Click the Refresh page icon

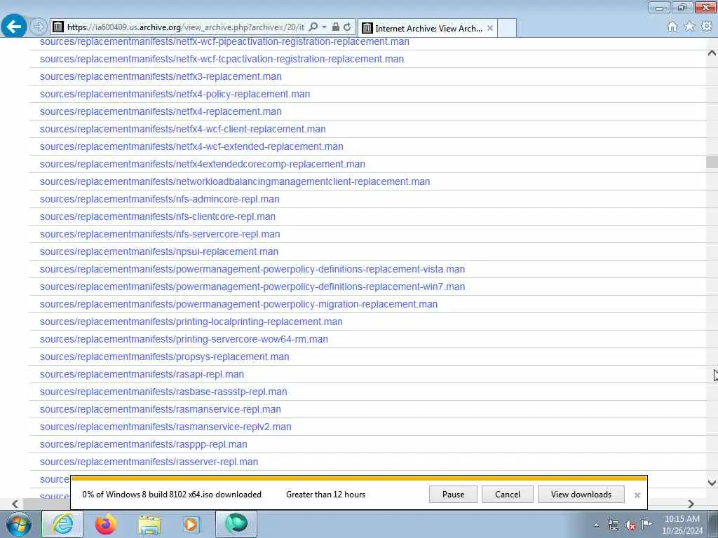(x=348, y=27)
